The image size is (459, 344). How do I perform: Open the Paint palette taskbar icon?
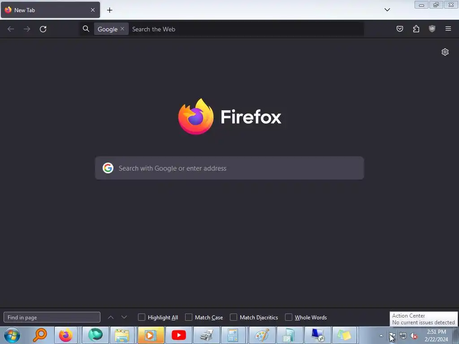click(x=262, y=335)
